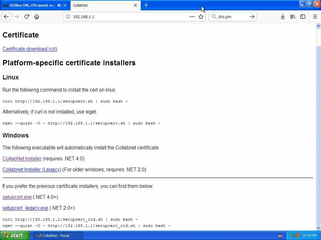Viewport: 321px width, 240px height.
Task: Open Certificate download (crt) link
Action: [30, 49]
